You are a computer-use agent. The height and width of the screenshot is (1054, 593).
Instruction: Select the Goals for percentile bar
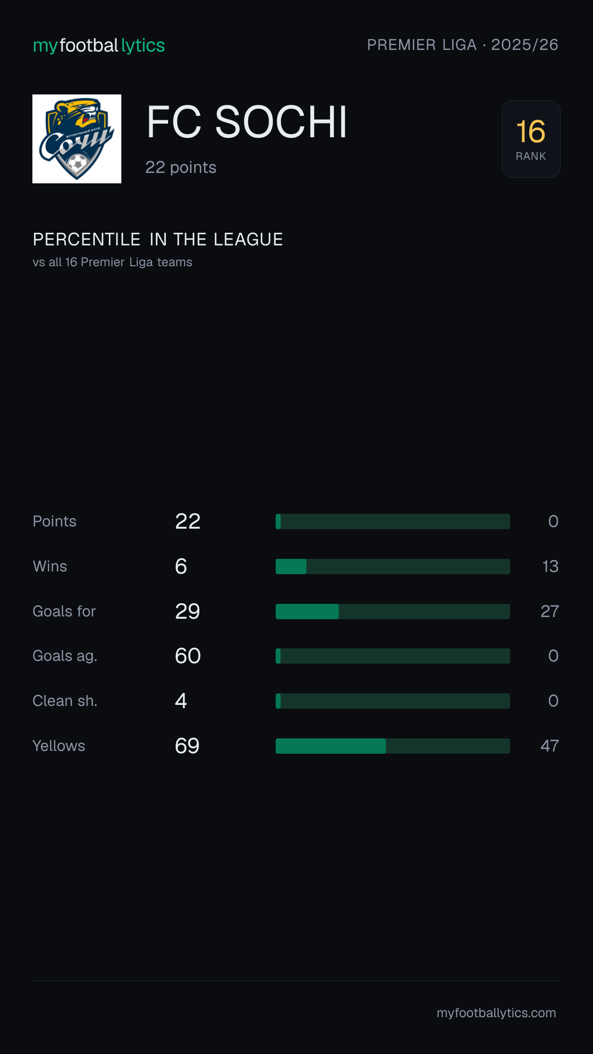[x=393, y=612]
